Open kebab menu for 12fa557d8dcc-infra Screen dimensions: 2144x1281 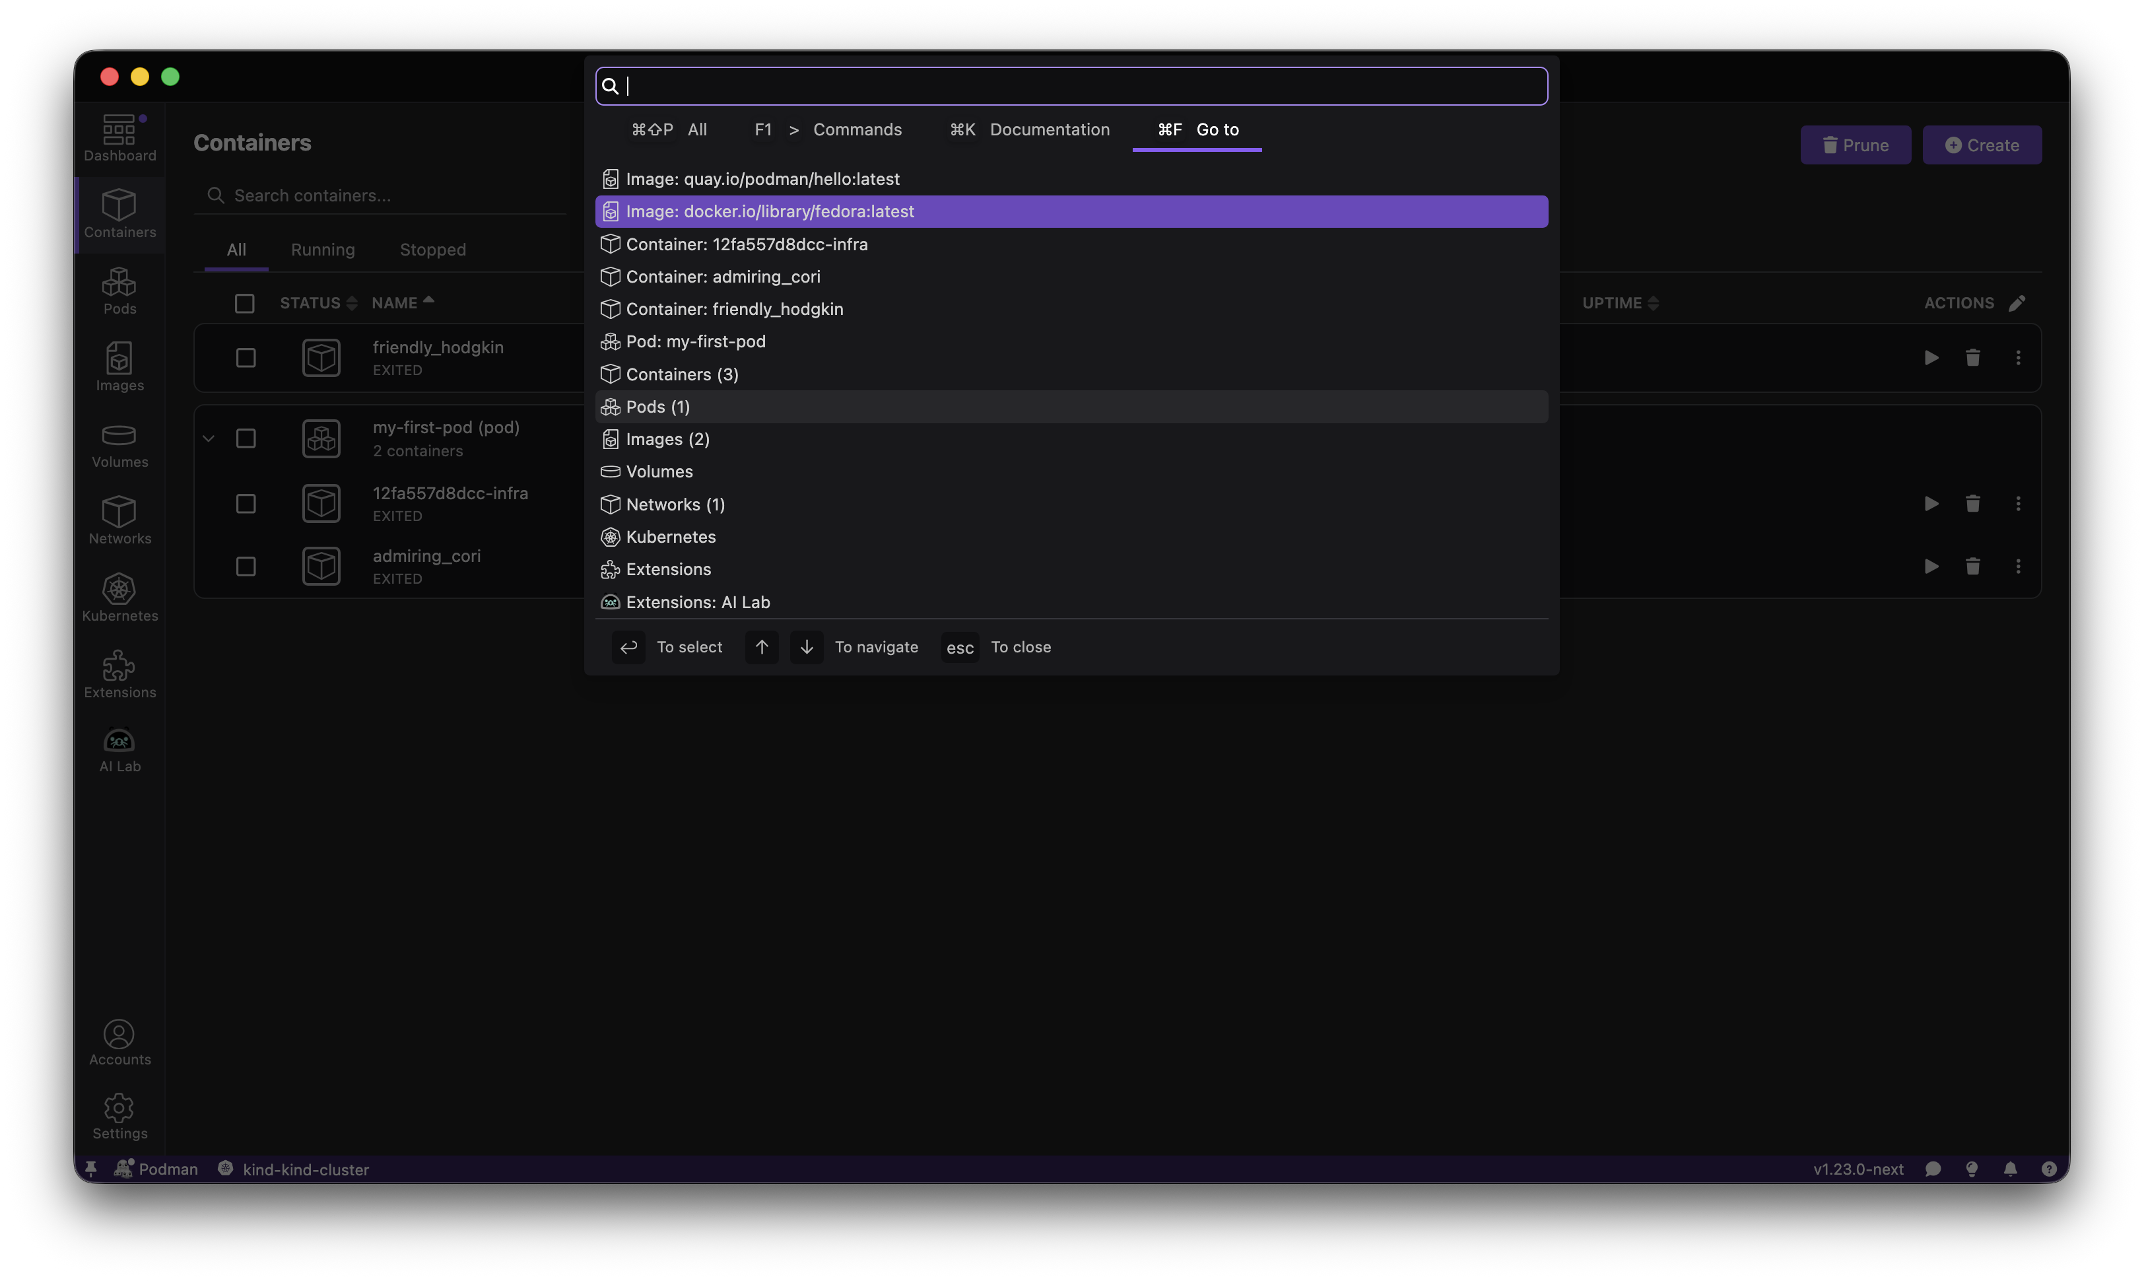tap(2018, 503)
